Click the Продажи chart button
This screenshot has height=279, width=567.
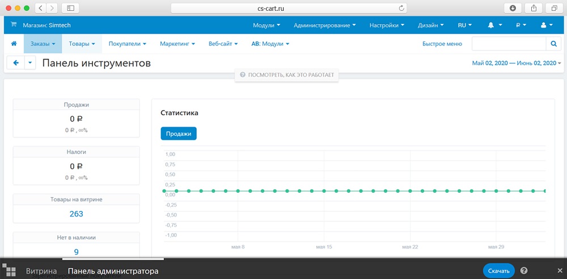[179, 133]
